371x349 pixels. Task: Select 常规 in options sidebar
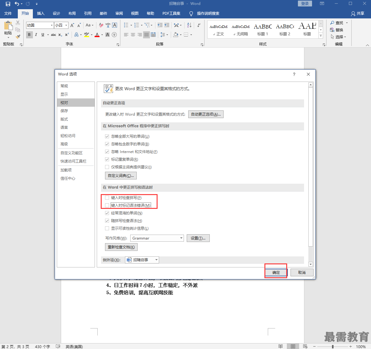tap(76, 86)
